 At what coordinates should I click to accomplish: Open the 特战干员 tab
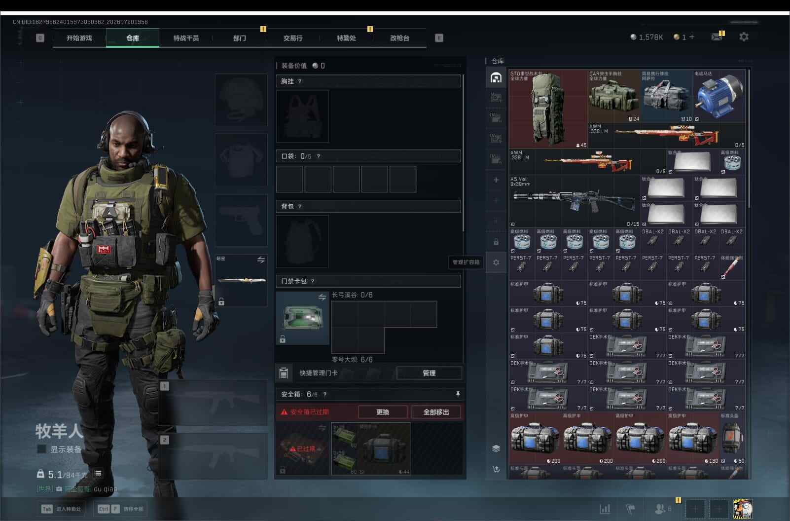(x=186, y=38)
